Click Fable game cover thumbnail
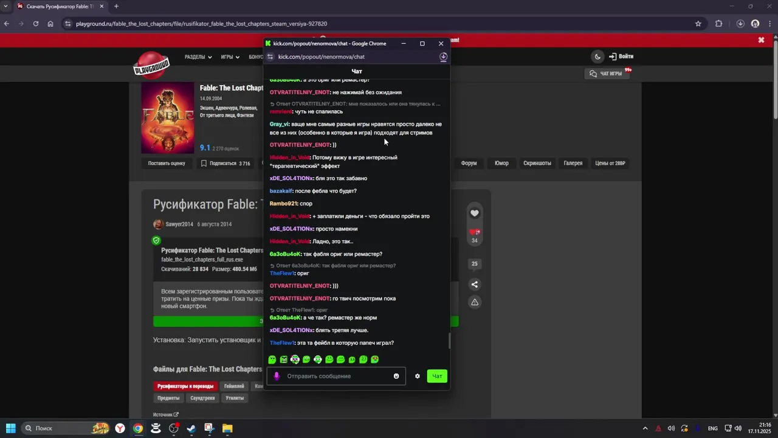The height and width of the screenshot is (438, 778). coord(168,118)
